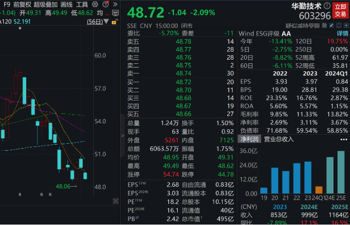
Task: Click the 换手 value 1.50%
Action: tap(225, 123)
